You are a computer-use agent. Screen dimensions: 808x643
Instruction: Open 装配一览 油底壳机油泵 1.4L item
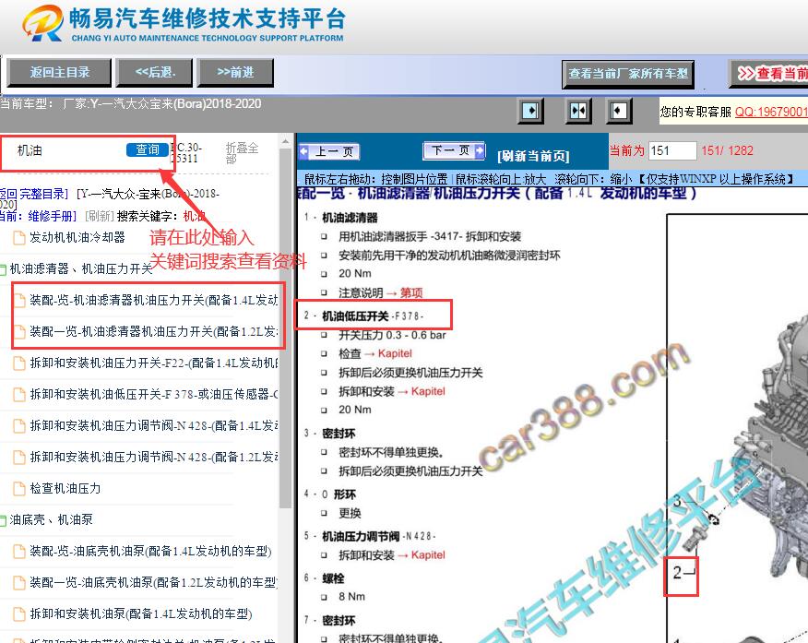click(150, 552)
